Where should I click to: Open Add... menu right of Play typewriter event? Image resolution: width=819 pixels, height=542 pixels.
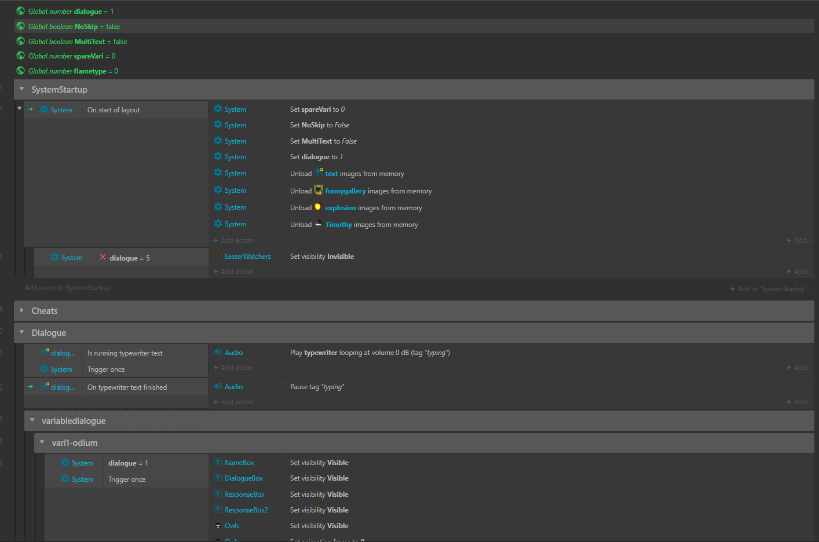pos(798,368)
